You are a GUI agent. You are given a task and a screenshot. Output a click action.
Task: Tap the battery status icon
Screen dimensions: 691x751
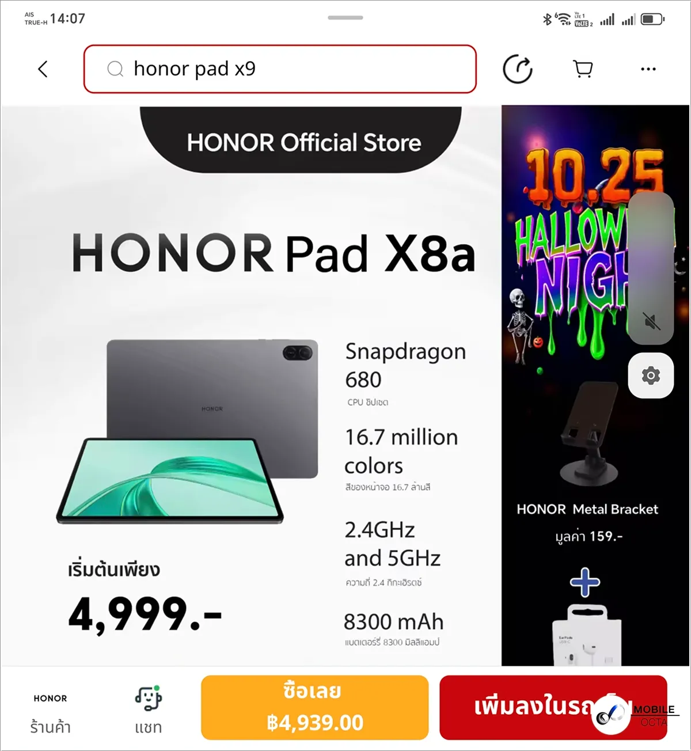(x=652, y=20)
